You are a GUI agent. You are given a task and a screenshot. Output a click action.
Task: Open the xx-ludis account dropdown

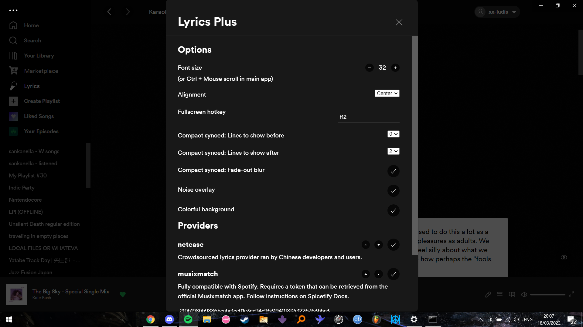[497, 12]
